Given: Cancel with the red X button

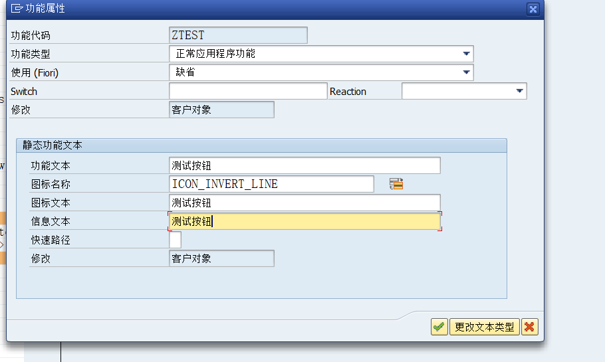Looking at the screenshot, I should coord(530,327).
